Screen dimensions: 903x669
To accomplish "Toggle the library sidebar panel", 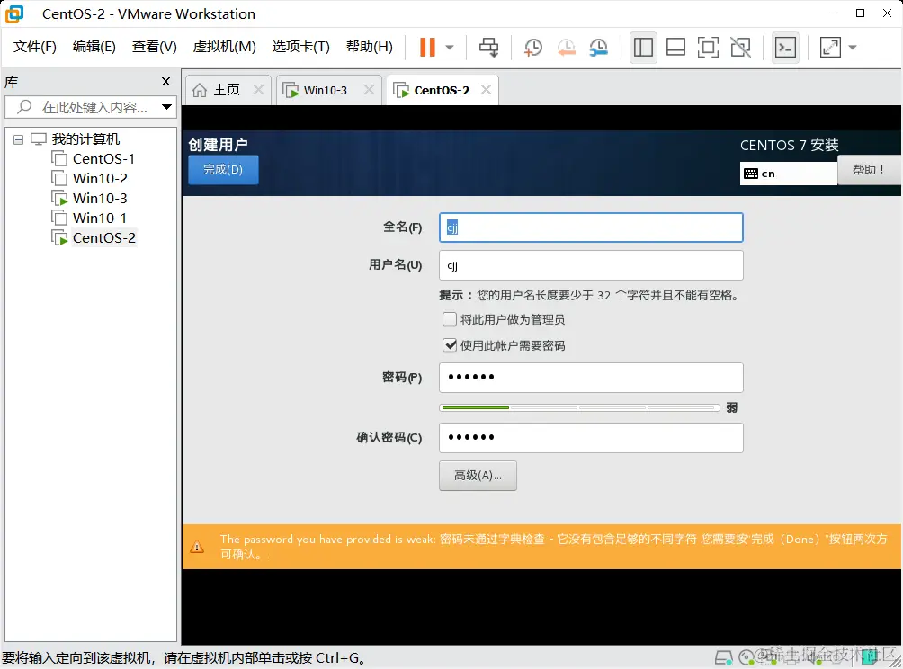I will click(642, 47).
